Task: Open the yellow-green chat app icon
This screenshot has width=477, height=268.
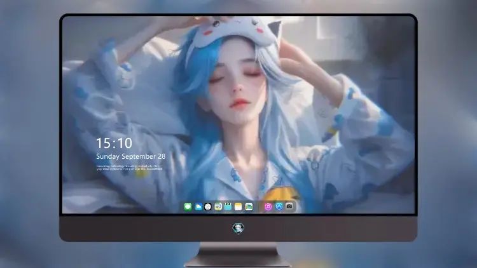Action: (x=218, y=207)
